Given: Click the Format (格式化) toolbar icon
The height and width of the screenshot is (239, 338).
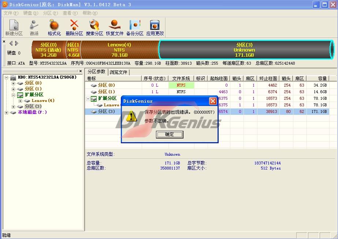Looking at the screenshot, I should pyautogui.click(x=54, y=27).
